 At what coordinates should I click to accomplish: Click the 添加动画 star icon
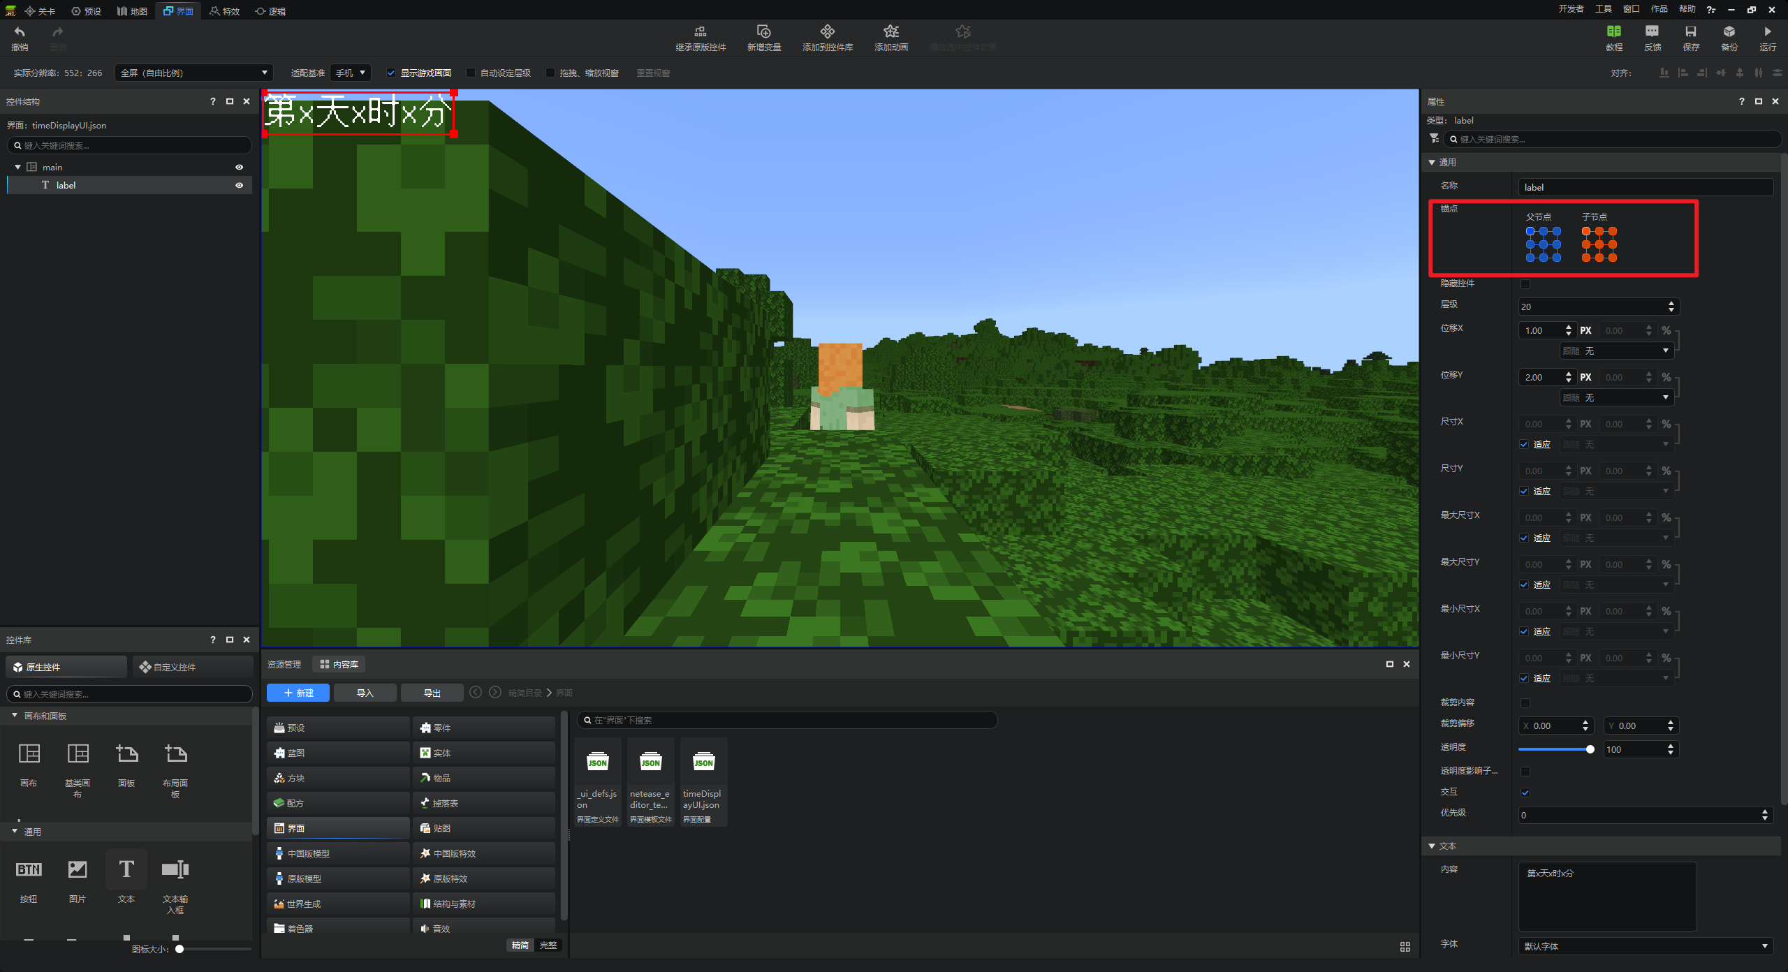point(891,31)
